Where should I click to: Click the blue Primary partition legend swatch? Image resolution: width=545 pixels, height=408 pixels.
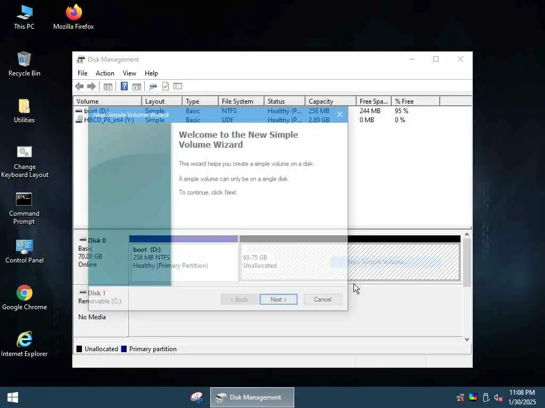(x=123, y=349)
